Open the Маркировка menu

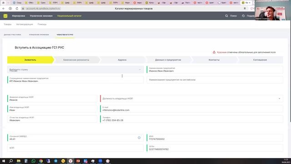tap(18, 16)
